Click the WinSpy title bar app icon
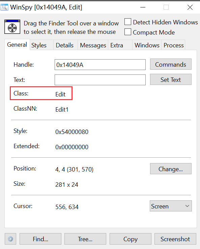 coord(4,7)
